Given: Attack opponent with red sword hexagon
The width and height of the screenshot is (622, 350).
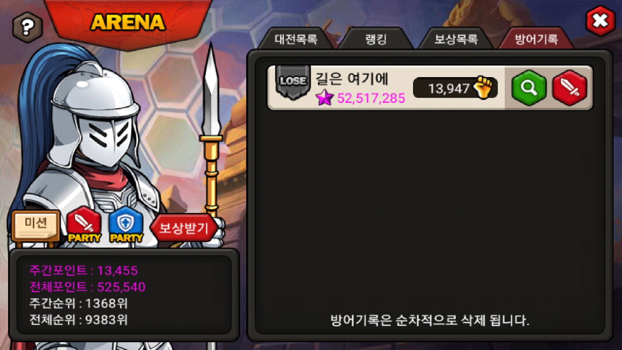Looking at the screenshot, I should [x=570, y=88].
